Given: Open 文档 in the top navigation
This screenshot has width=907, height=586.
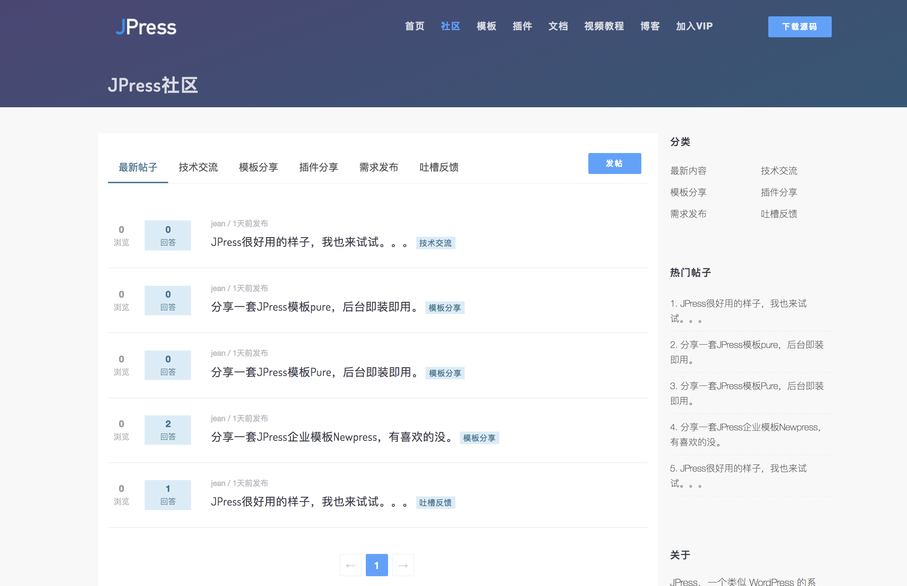Looking at the screenshot, I should (x=558, y=26).
